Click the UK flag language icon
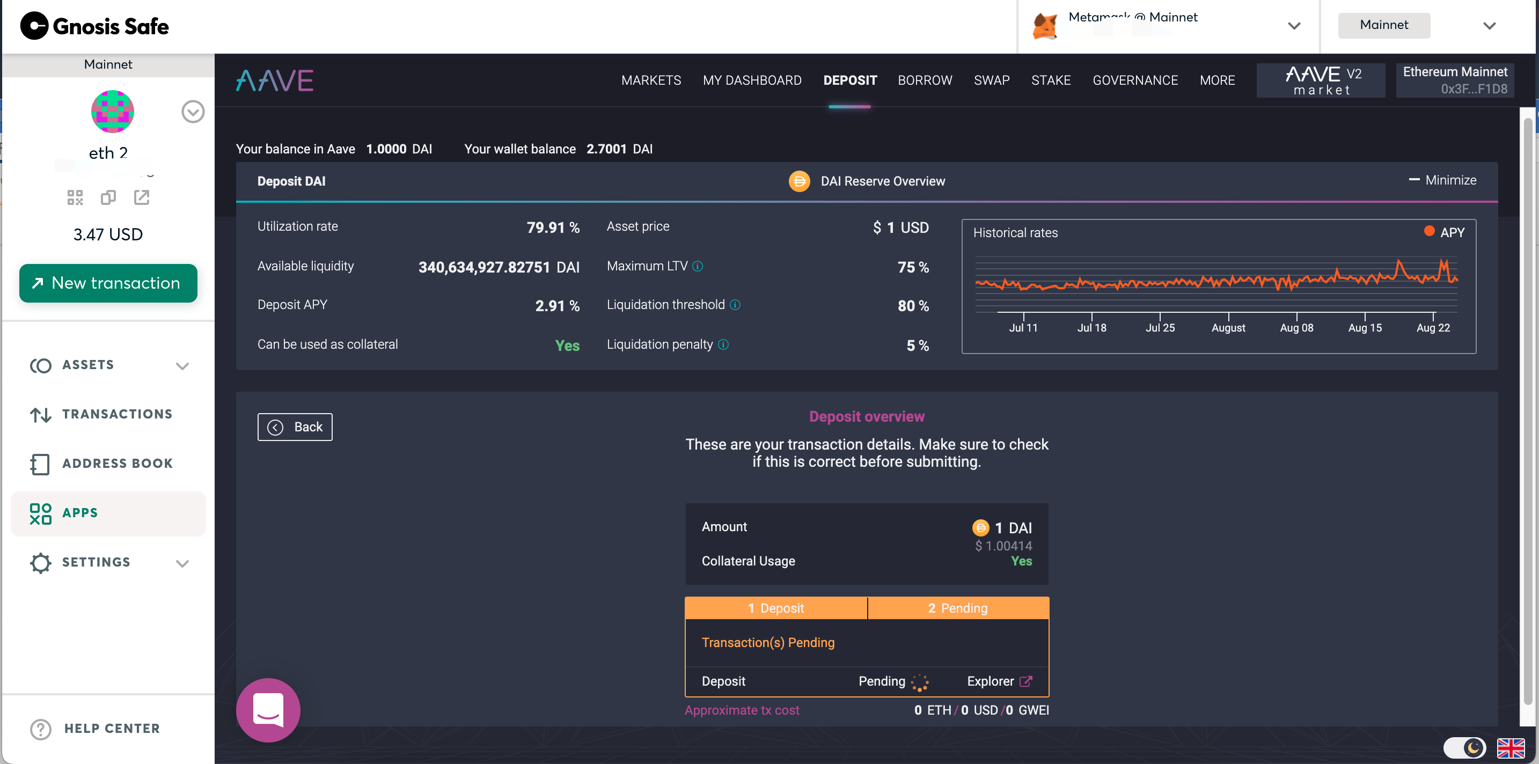The image size is (1539, 764). click(x=1511, y=747)
